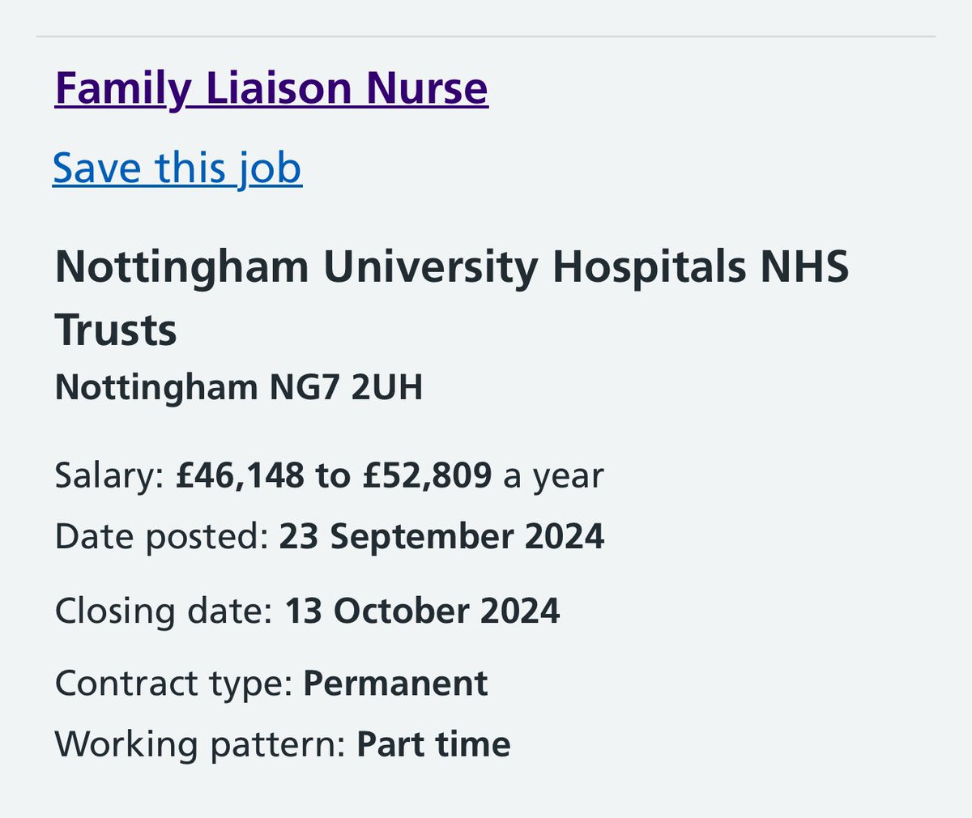The height and width of the screenshot is (818, 972).
Task: Select the £52,809 upper salary figure
Action: click(x=427, y=475)
